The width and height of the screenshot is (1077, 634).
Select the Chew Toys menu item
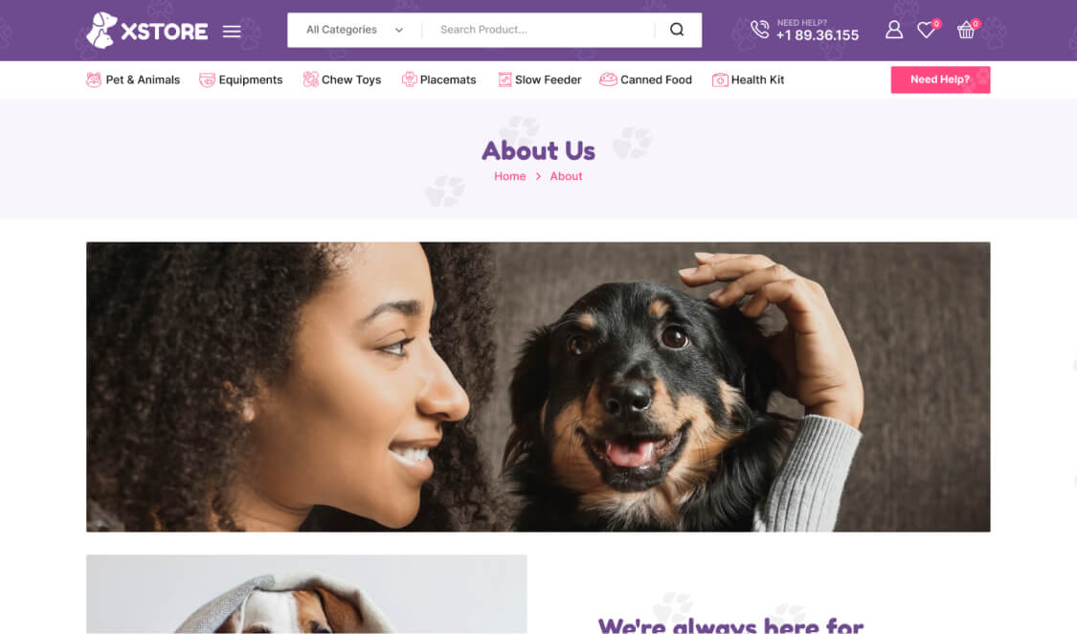point(342,79)
